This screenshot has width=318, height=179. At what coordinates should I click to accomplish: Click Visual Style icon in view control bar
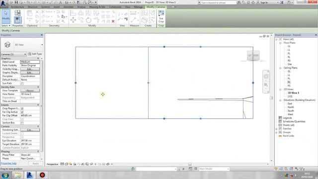click(66, 164)
